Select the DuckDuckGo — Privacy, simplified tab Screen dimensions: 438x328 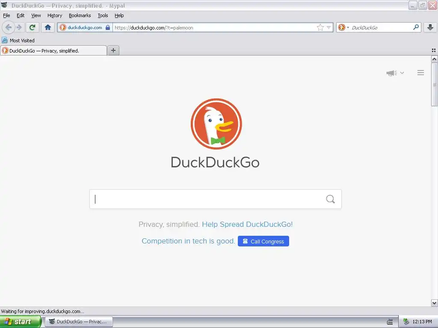tap(53, 50)
